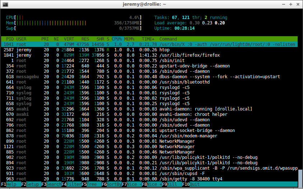Click F9 Kill in the function bar
303x189 pixels.
tap(172, 184)
